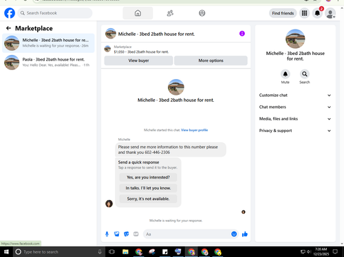Screen dimensions: 344x257
Task: Choose a GIF icon
Action: click(x=136, y=234)
